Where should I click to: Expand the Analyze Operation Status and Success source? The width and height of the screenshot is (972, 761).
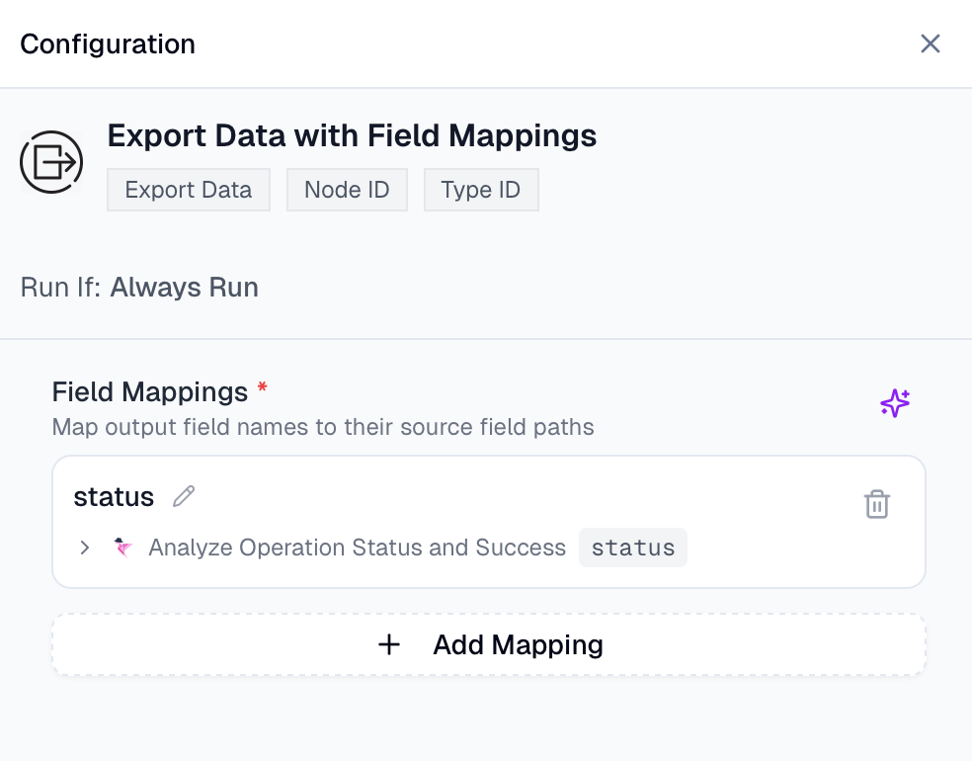(x=84, y=548)
